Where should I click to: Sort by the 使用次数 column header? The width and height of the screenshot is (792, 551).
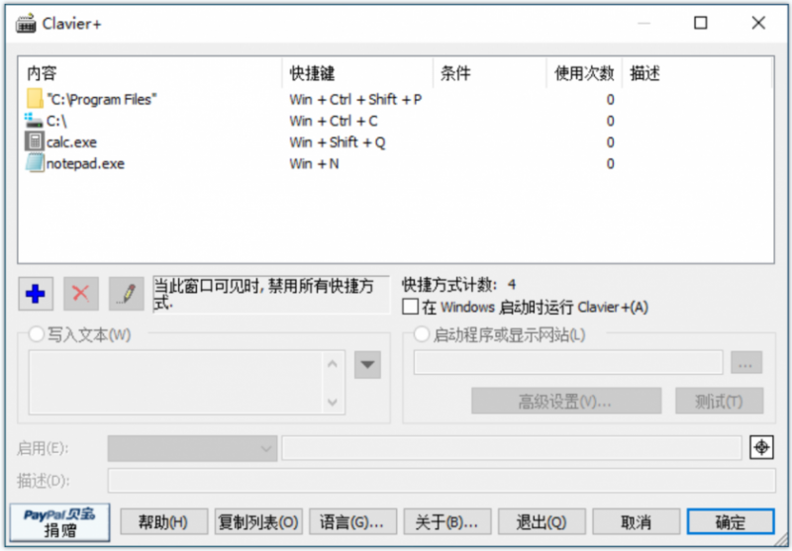(x=584, y=73)
